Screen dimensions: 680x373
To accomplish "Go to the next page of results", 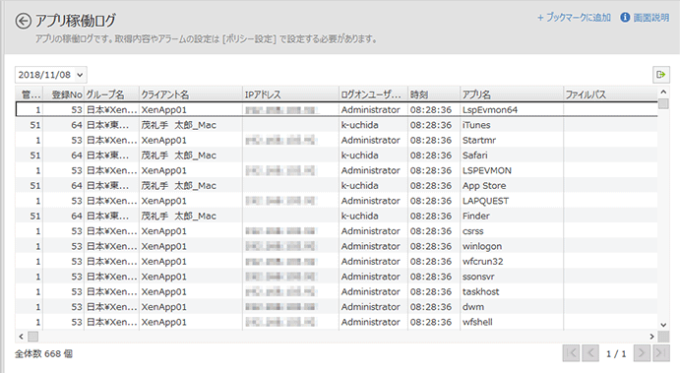I will pyautogui.click(x=642, y=353).
